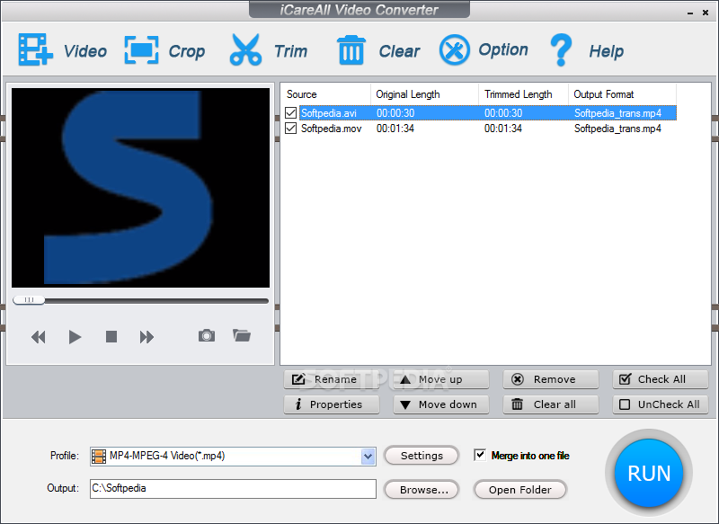This screenshot has height=524, width=719.
Task: Click the Move down button
Action: click(x=441, y=404)
